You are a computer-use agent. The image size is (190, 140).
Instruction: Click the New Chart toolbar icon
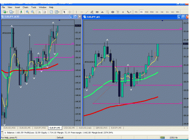(x=4, y=12)
